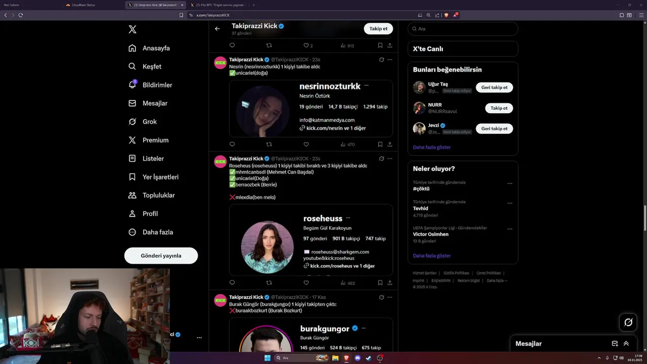The height and width of the screenshot is (364, 647).
Task: View analytics 913 on top post
Action: (347, 45)
